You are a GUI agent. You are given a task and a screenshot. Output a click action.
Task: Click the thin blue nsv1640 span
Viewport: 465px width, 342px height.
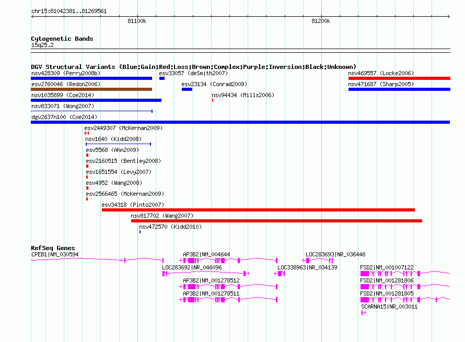click(x=118, y=144)
